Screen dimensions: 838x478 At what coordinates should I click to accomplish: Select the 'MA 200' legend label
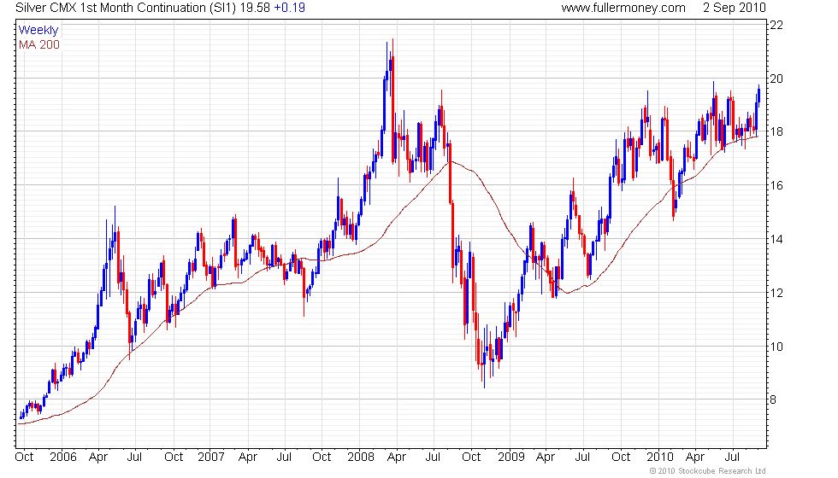click(x=39, y=44)
